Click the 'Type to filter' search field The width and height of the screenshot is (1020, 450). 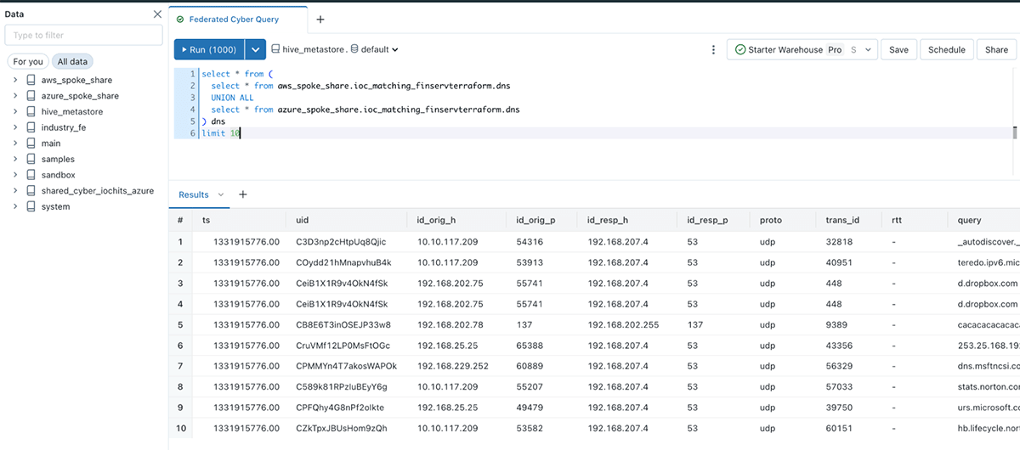pyautogui.click(x=83, y=36)
